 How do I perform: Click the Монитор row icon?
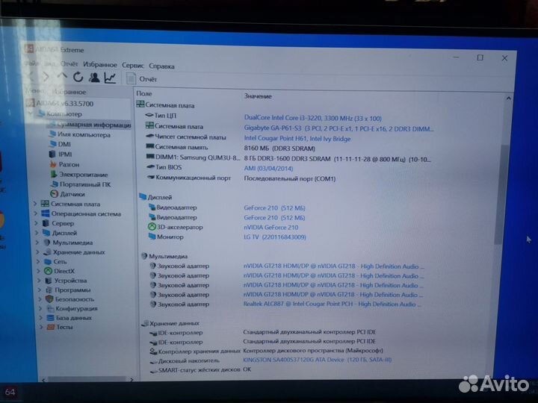coord(152,237)
